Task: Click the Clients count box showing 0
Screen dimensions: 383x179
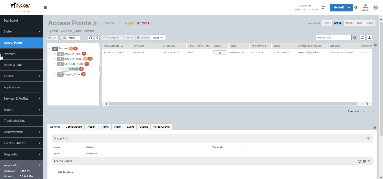Action: tap(220, 52)
